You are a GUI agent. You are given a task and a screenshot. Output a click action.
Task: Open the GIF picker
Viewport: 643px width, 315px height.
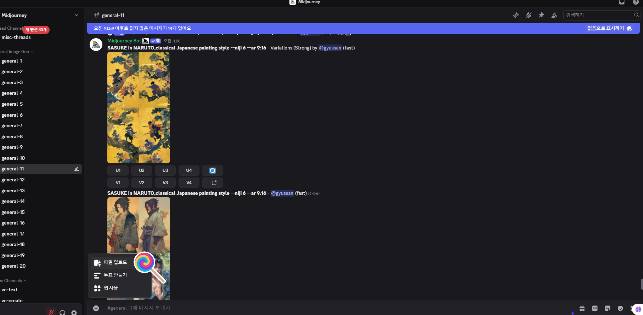[x=595, y=308]
